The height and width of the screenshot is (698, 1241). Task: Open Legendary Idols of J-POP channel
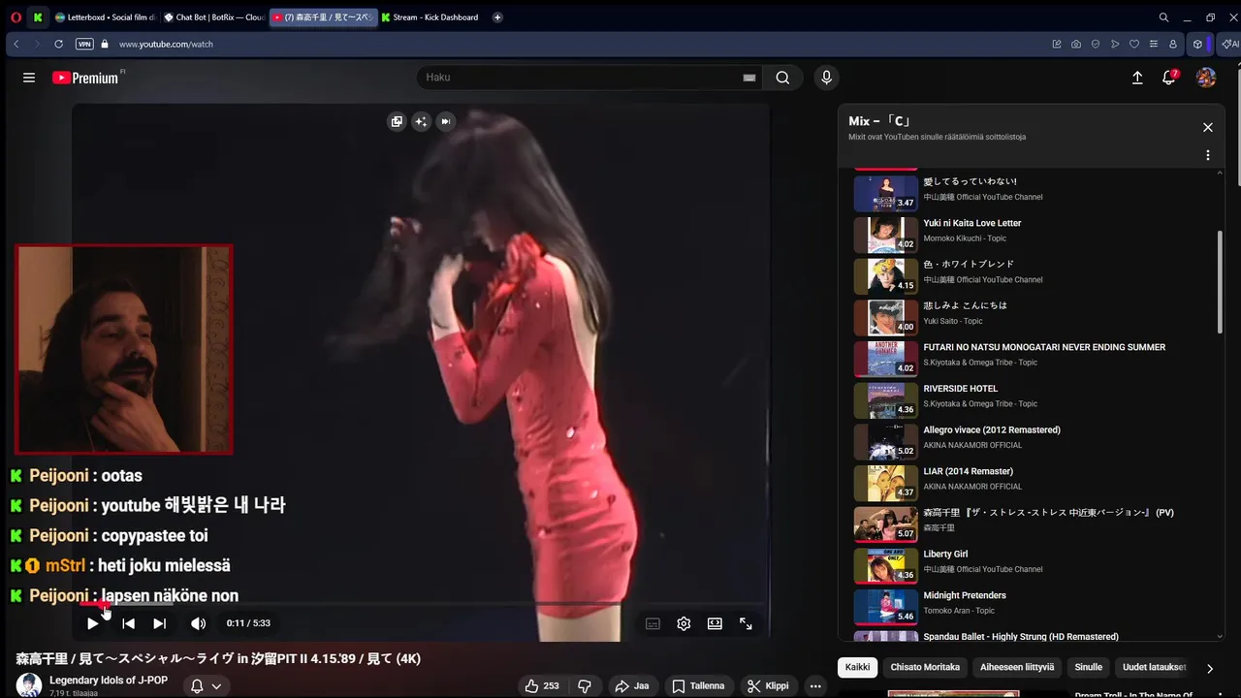[x=109, y=681]
